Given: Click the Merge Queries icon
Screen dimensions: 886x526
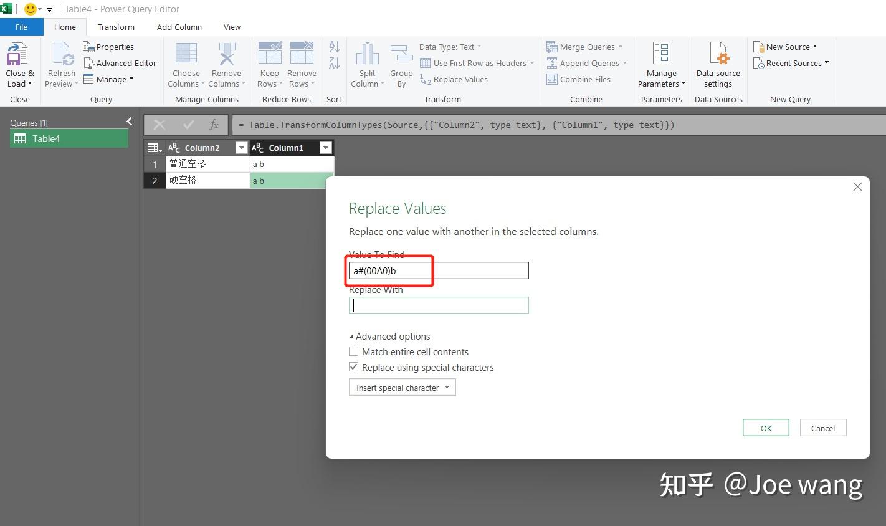Looking at the screenshot, I should click(552, 46).
